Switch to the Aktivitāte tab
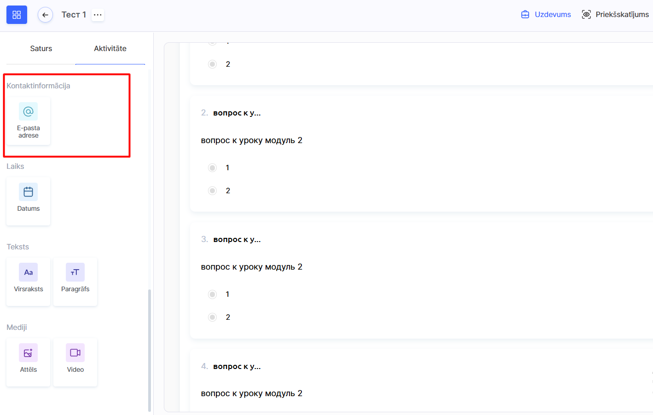Screen dimensions: 653x415 coord(110,48)
